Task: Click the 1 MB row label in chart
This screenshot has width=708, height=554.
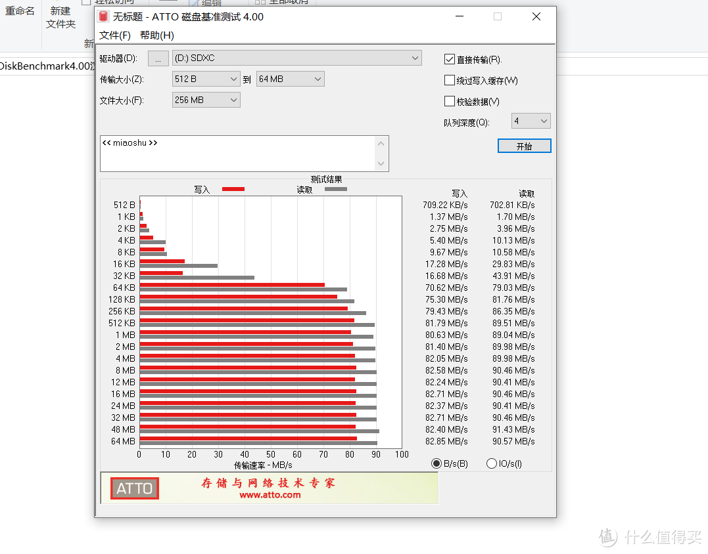Action: pyautogui.click(x=126, y=335)
